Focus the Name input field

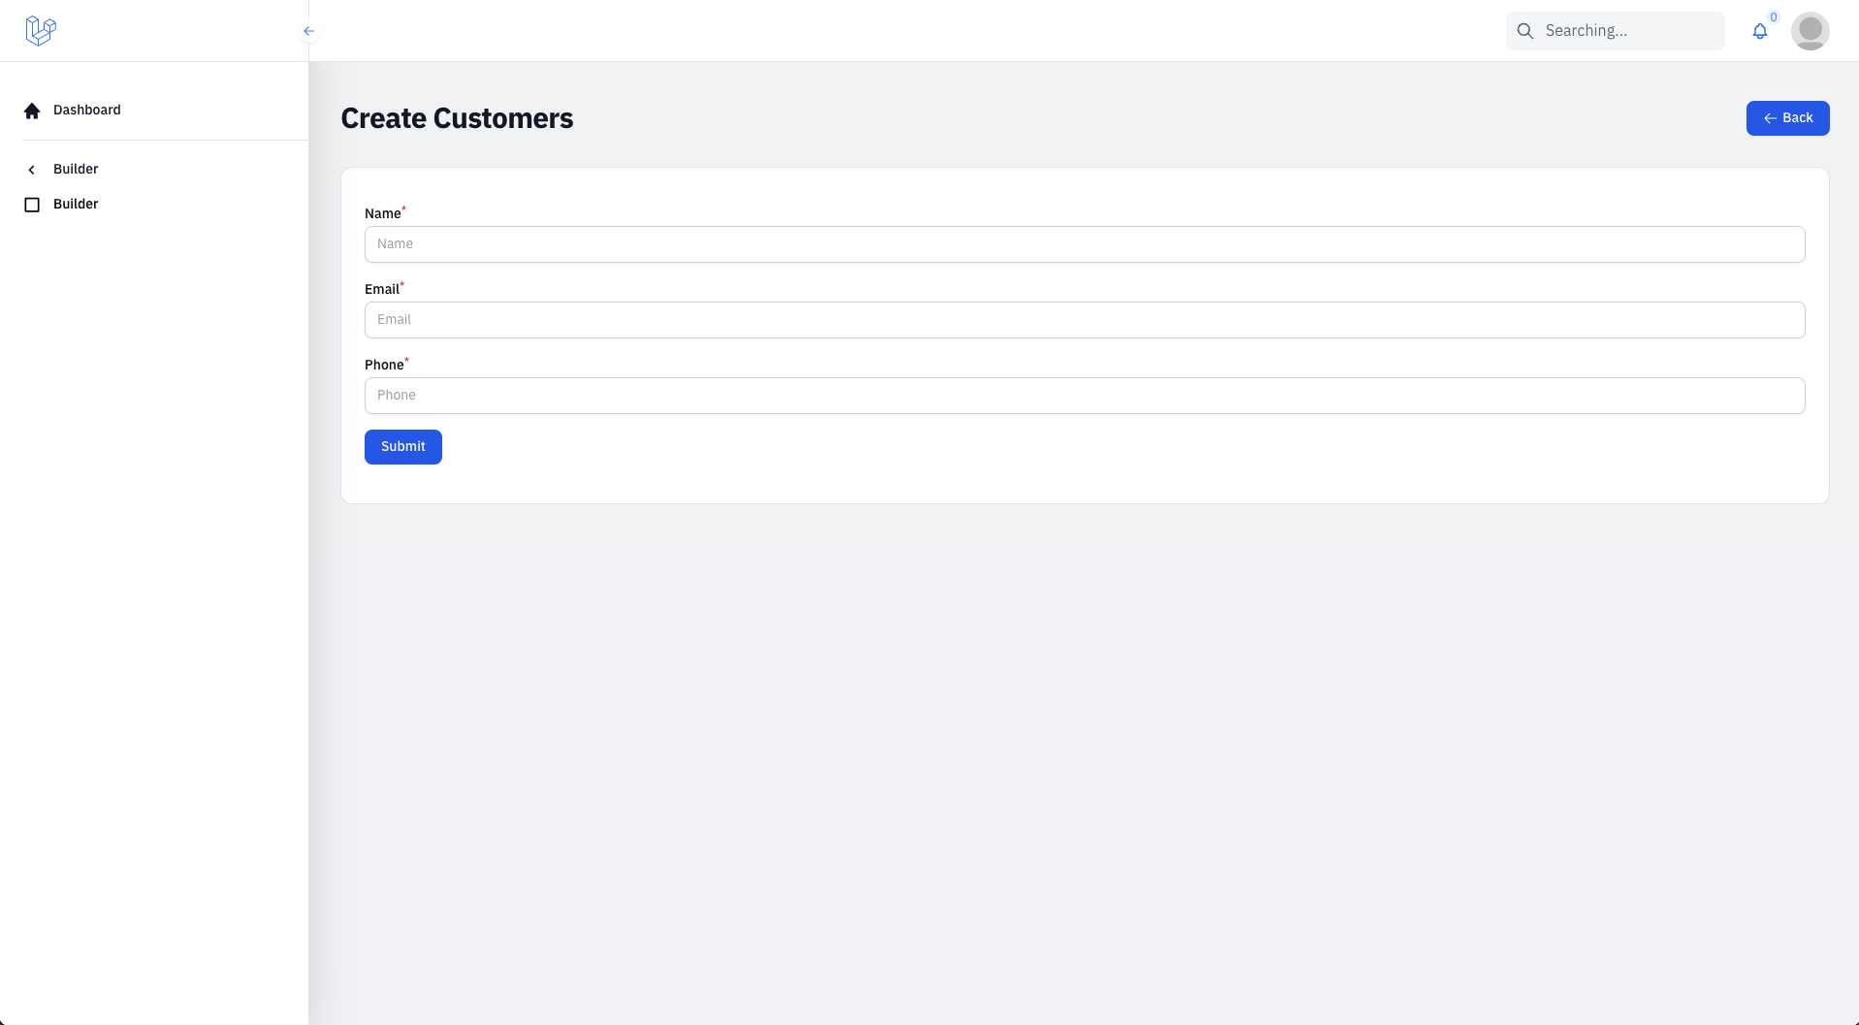click(1084, 244)
